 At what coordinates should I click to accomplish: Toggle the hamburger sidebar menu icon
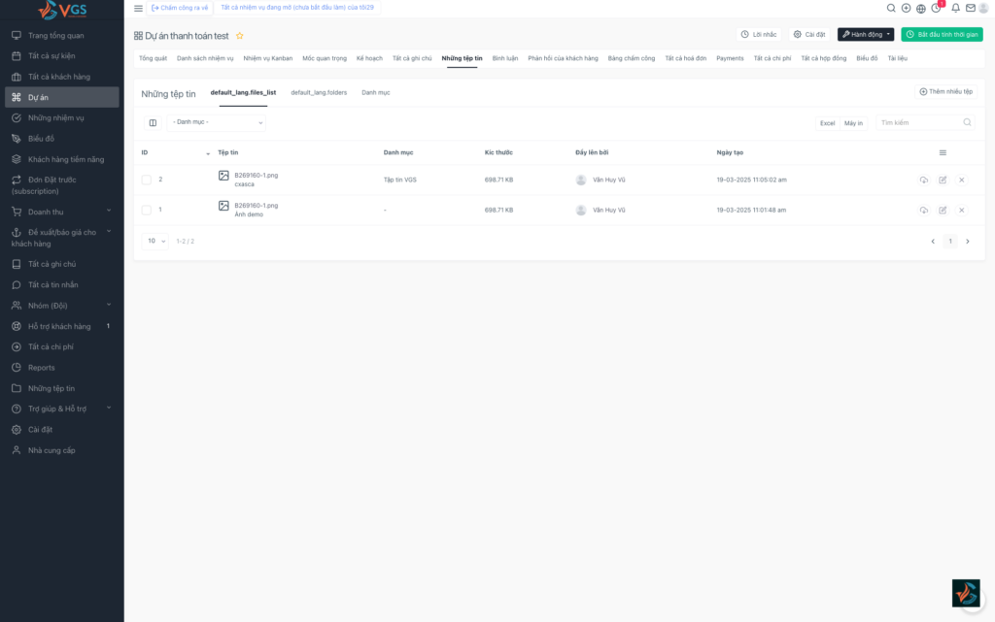coord(138,8)
